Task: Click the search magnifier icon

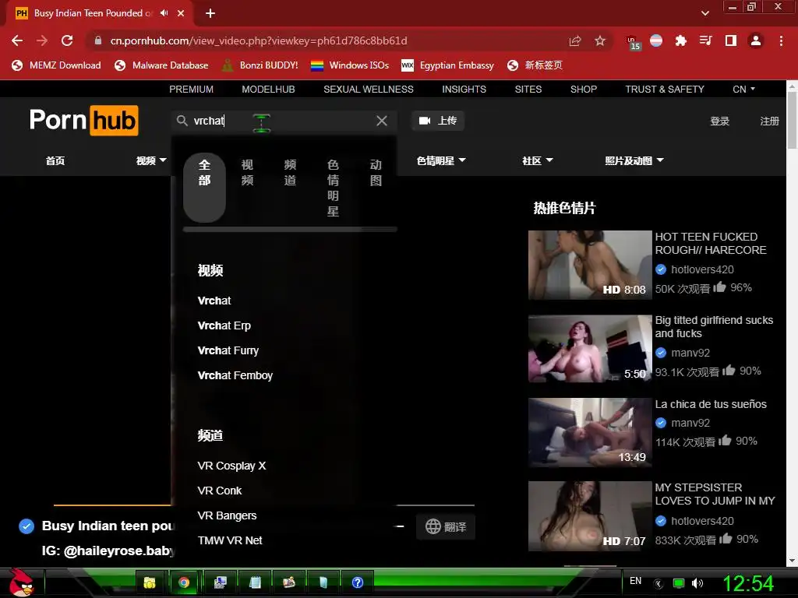Action: coord(182,121)
